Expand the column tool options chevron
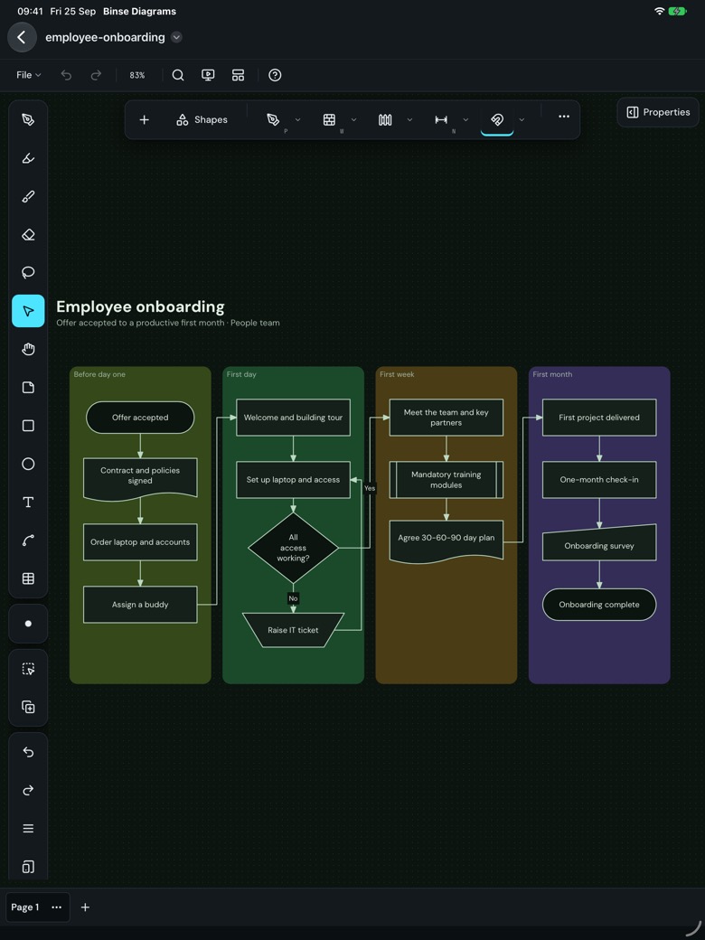The height and width of the screenshot is (940, 705). [x=409, y=120]
